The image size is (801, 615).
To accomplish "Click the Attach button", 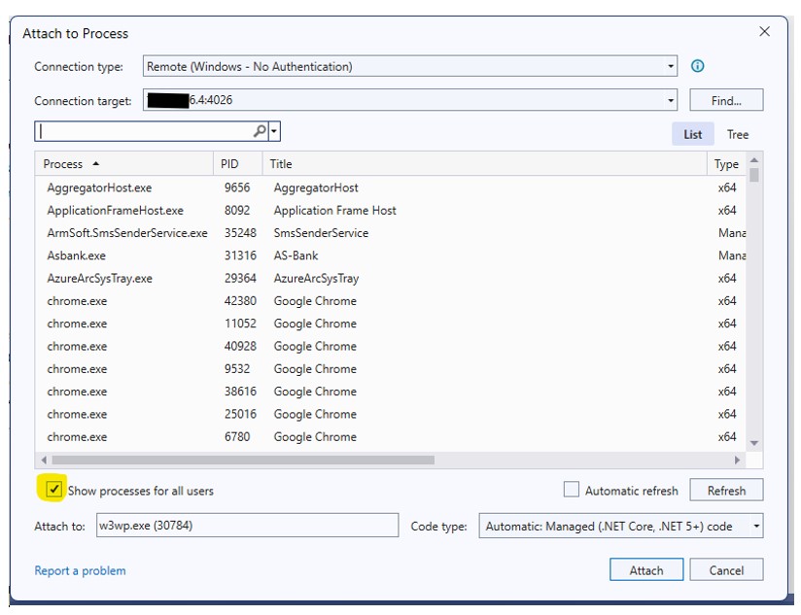I will pos(645,570).
